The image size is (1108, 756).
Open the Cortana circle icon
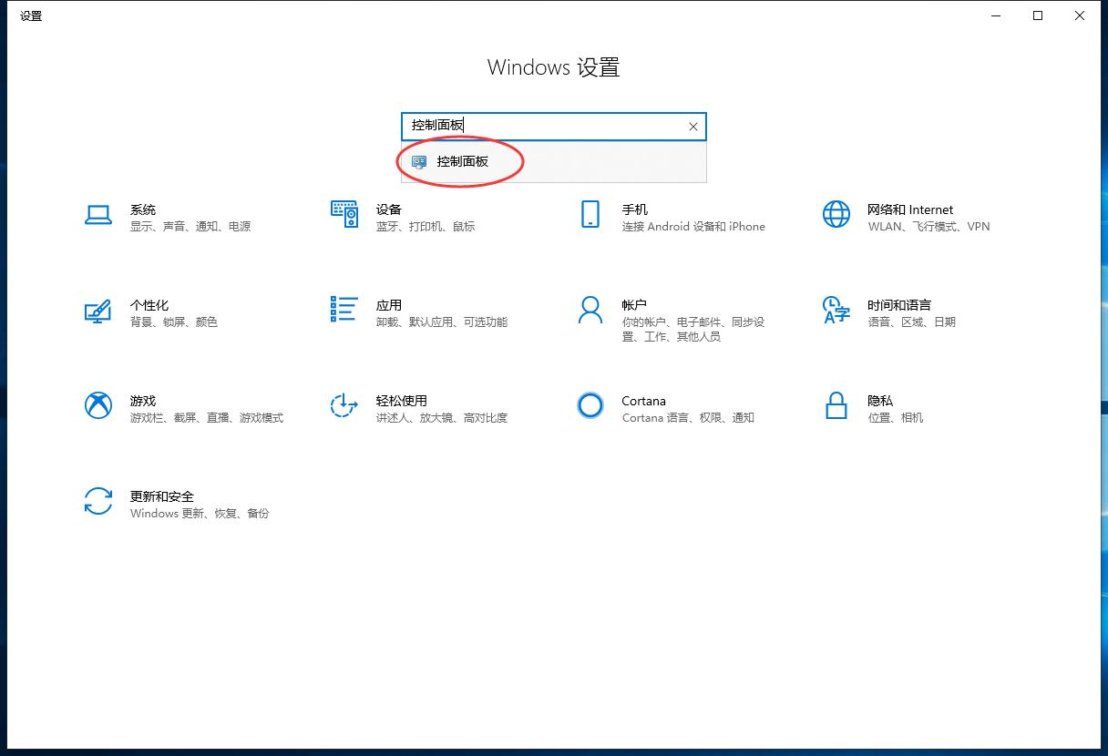(x=590, y=405)
